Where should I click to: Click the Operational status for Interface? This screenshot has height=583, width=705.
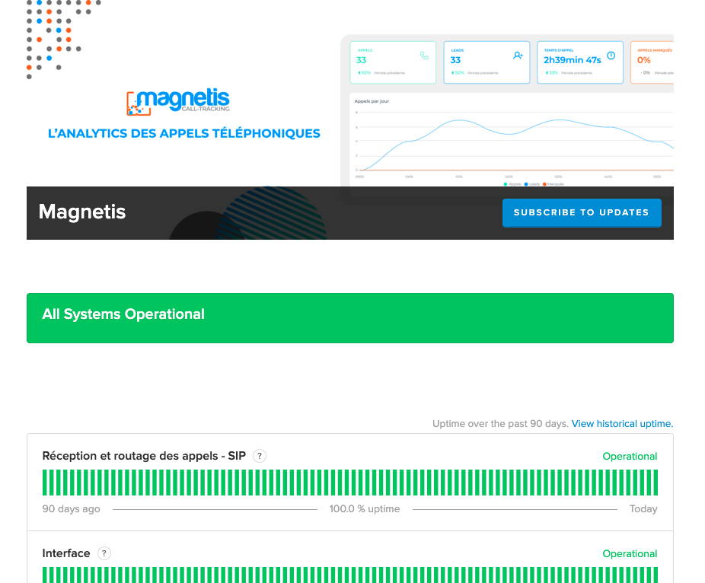[630, 554]
